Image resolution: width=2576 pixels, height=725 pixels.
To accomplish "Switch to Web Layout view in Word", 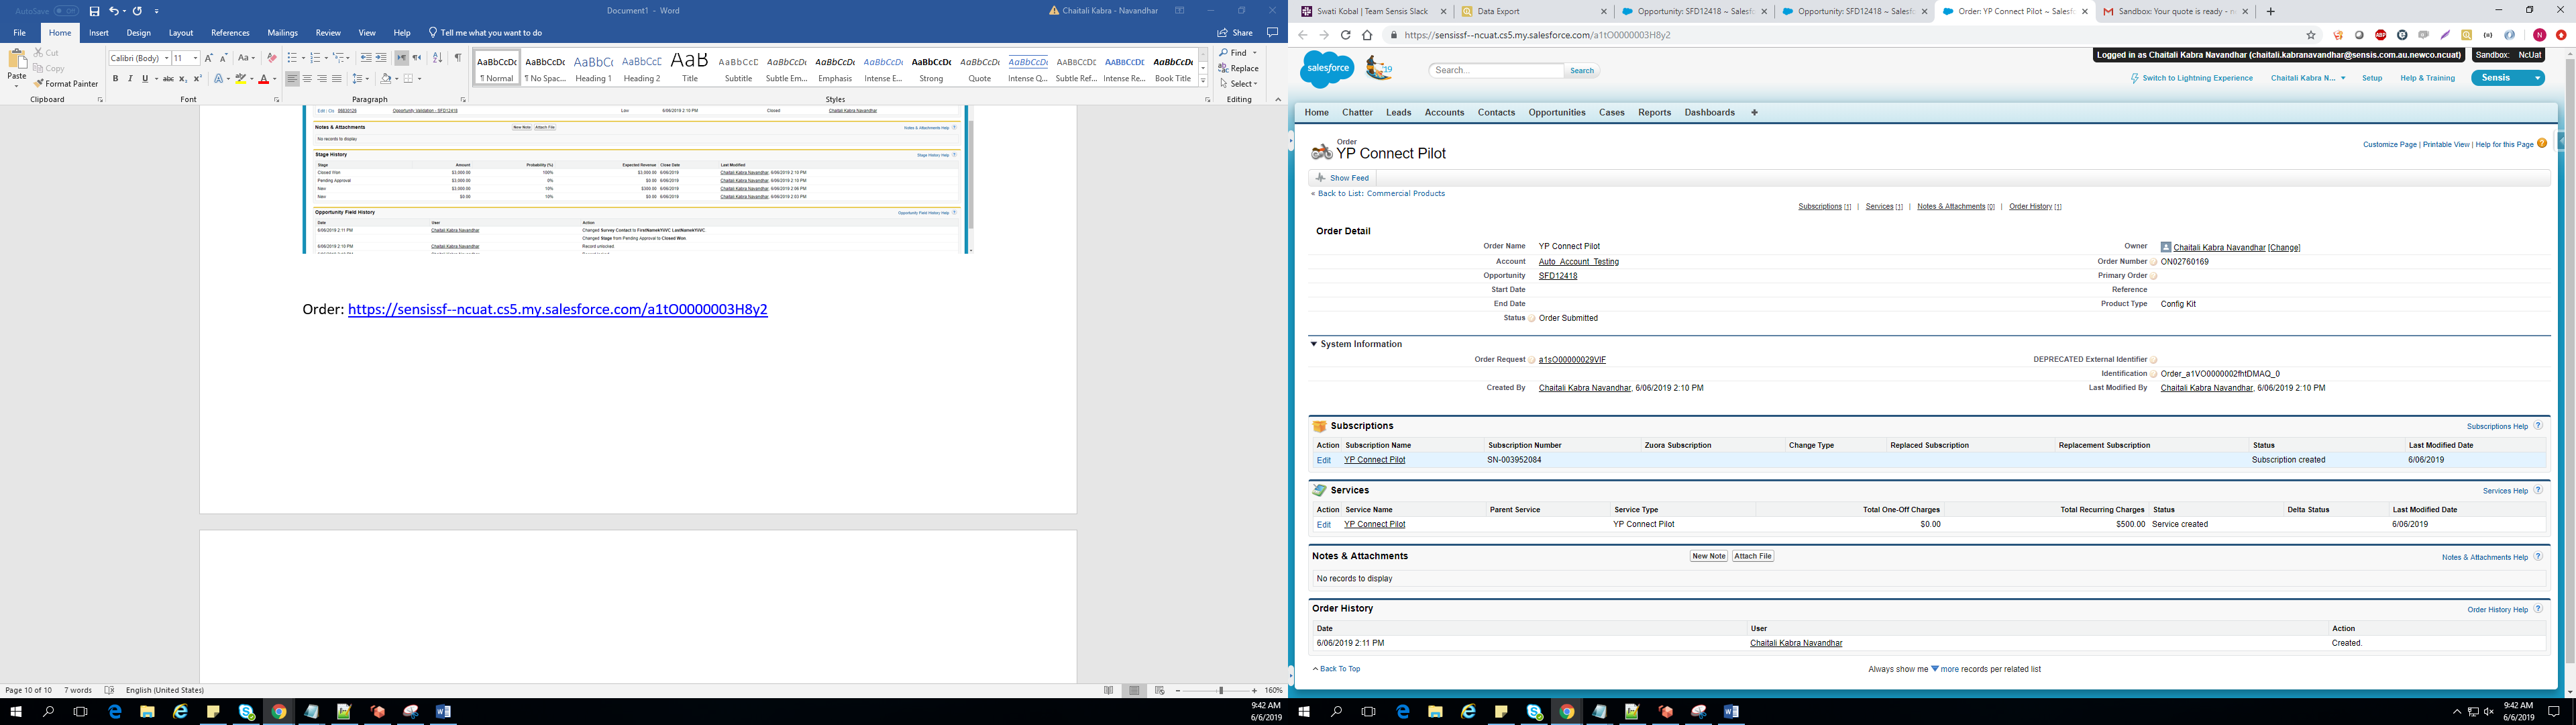I will 1159,690.
